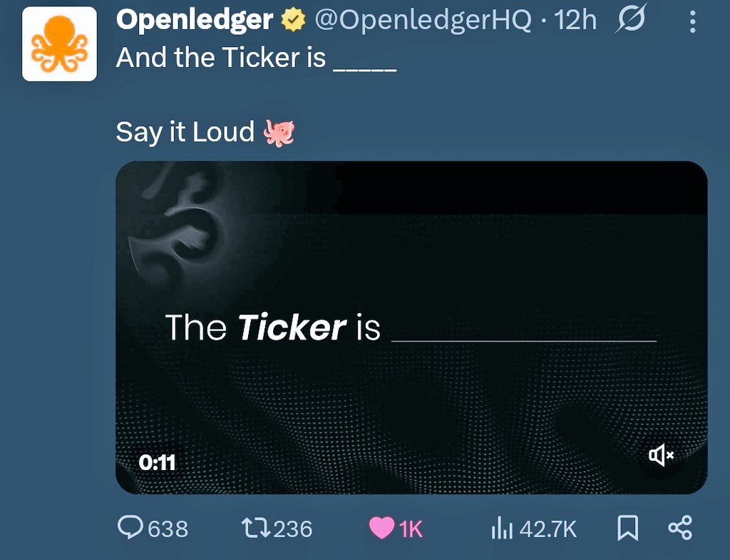Bookmark this post

[627, 529]
